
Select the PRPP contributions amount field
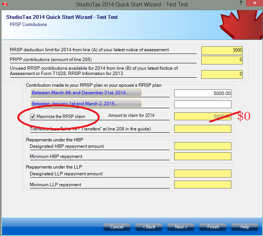click(x=222, y=60)
